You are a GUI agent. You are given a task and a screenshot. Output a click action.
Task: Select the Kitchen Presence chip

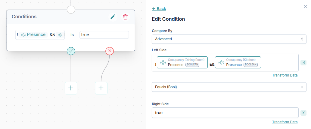pyautogui.click(x=238, y=62)
